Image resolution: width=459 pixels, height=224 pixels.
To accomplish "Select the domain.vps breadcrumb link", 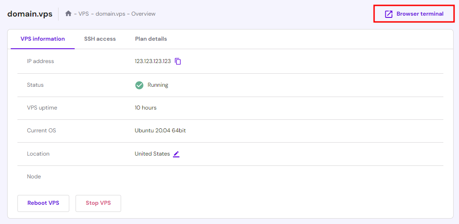I will 110,14.
